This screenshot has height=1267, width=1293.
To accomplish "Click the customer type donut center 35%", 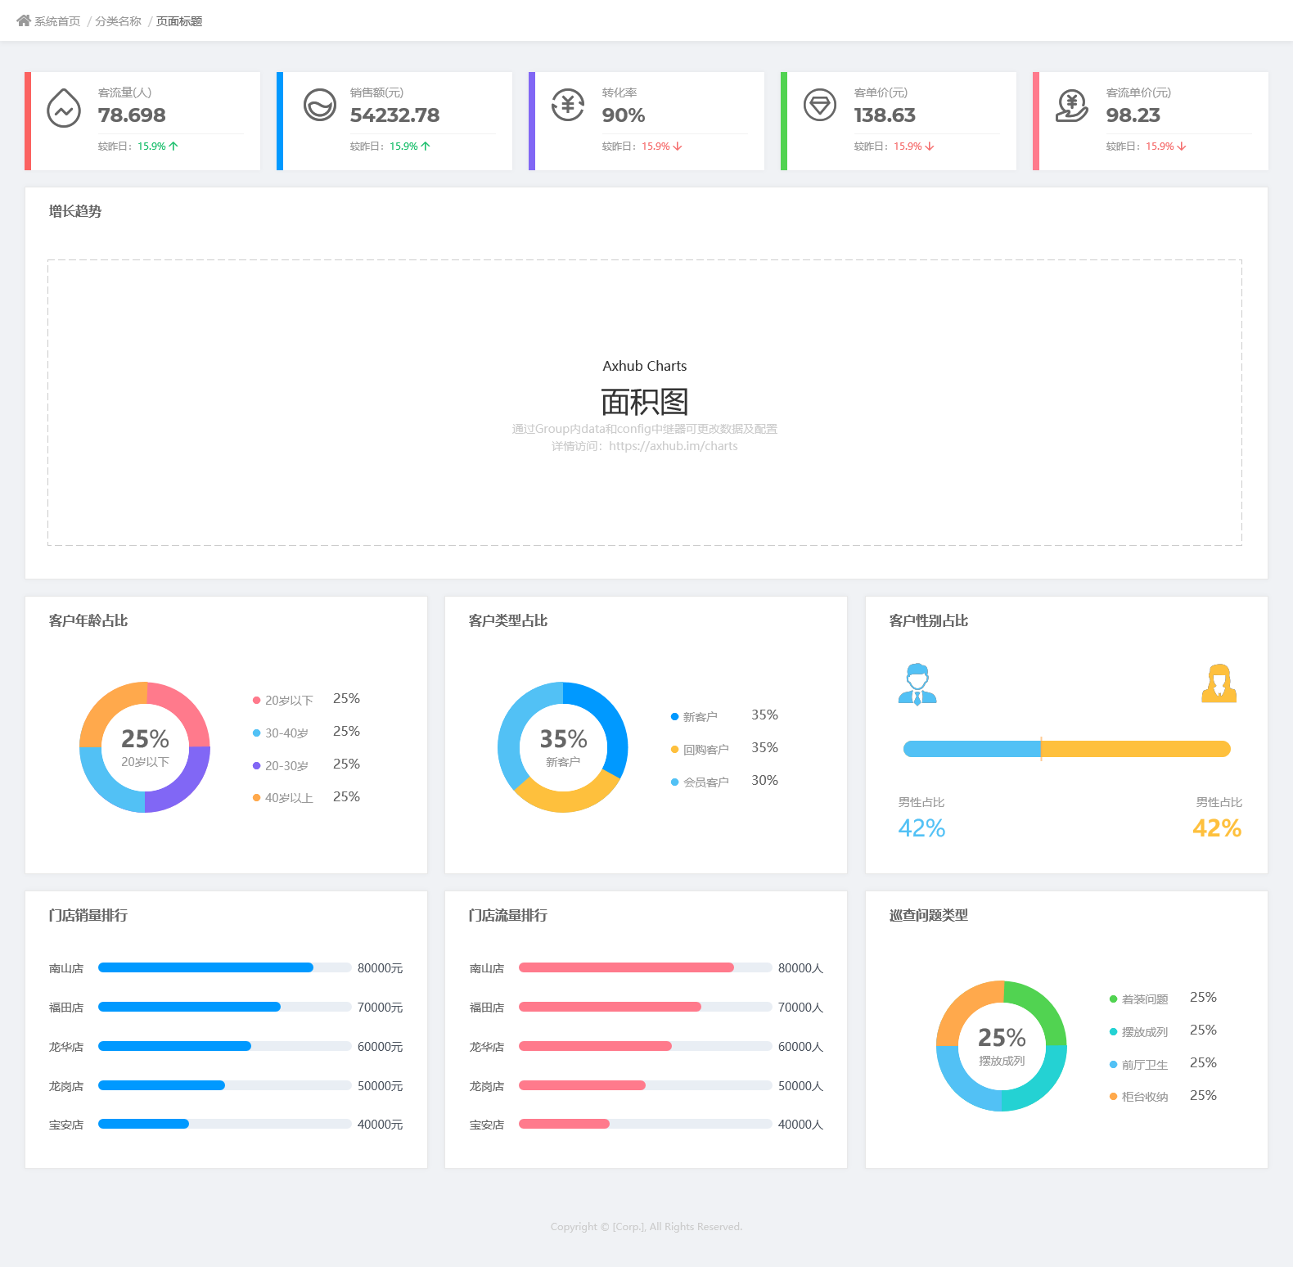I will tap(563, 739).
